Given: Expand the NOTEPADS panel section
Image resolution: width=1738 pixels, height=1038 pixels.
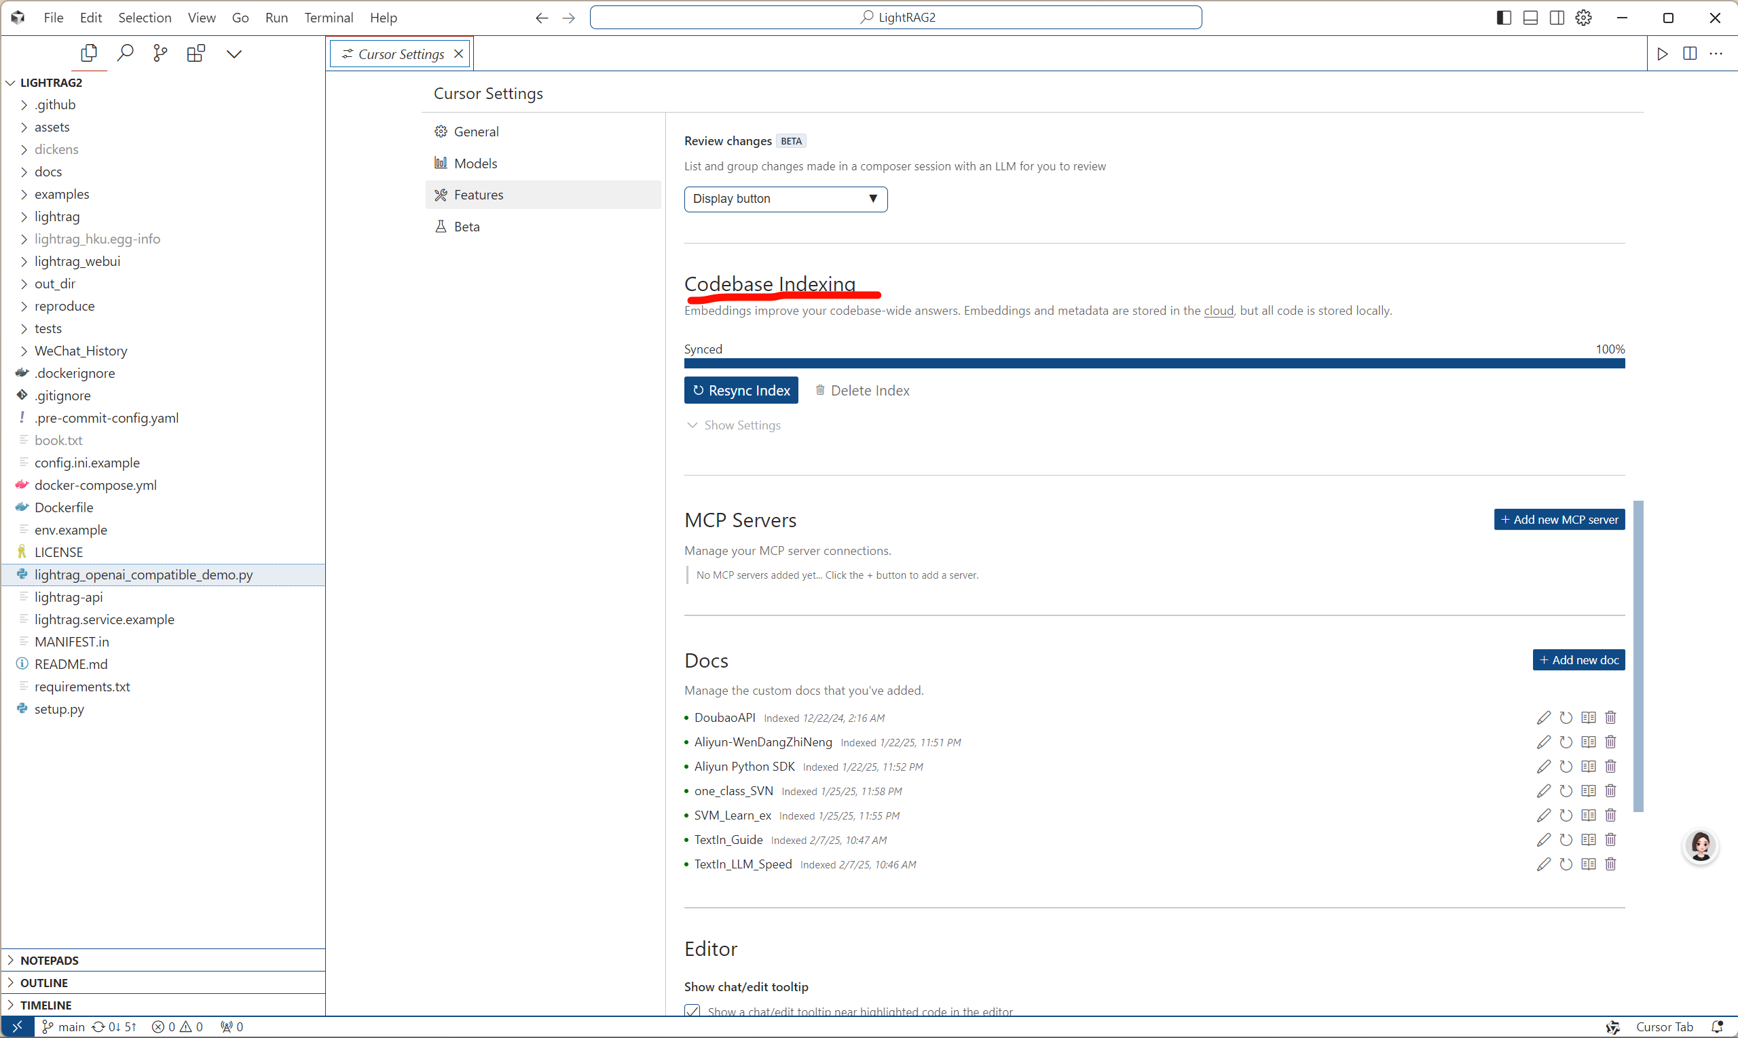Looking at the screenshot, I should tap(49, 961).
